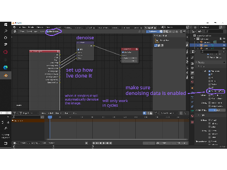Toggle HDR on the Denoise node

click(x=79, y=50)
